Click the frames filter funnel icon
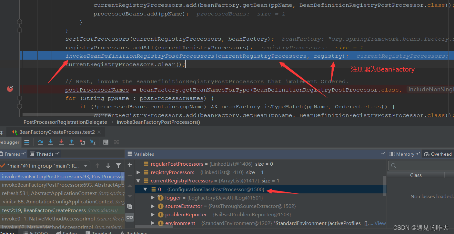The height and width of the screenshot is (234, 454). pos(118,166)
